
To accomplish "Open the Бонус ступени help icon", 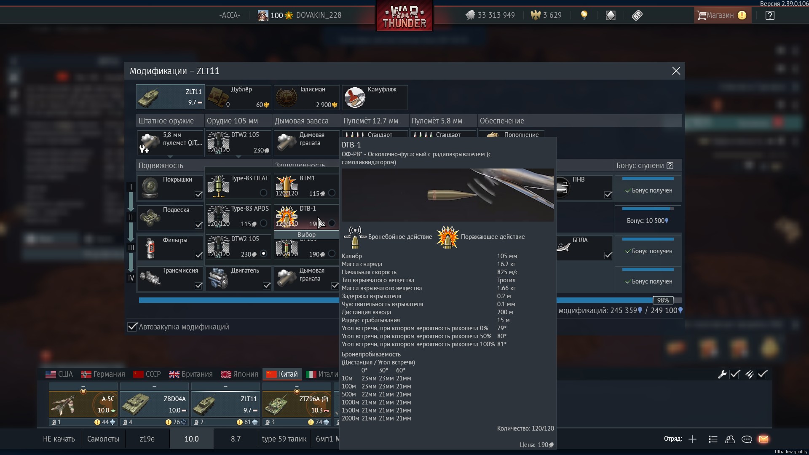I will [670, 166].
